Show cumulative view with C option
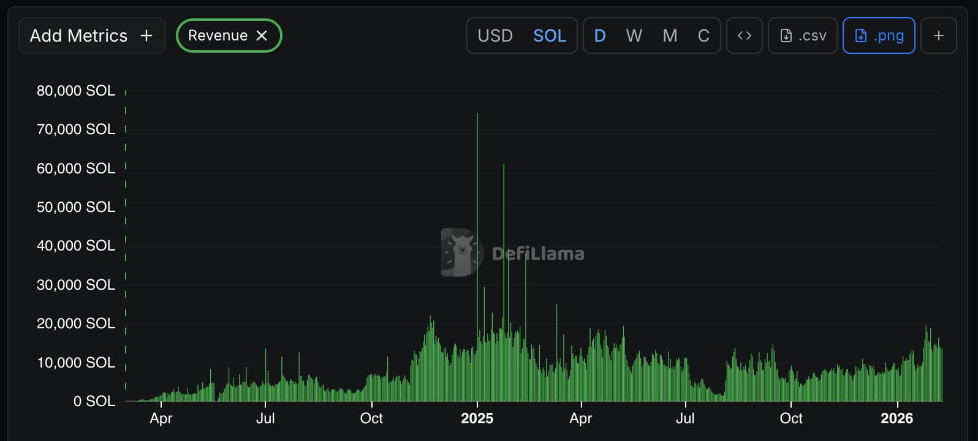Image resolution: width=978 pixels, height=441 pixels. 703,36
